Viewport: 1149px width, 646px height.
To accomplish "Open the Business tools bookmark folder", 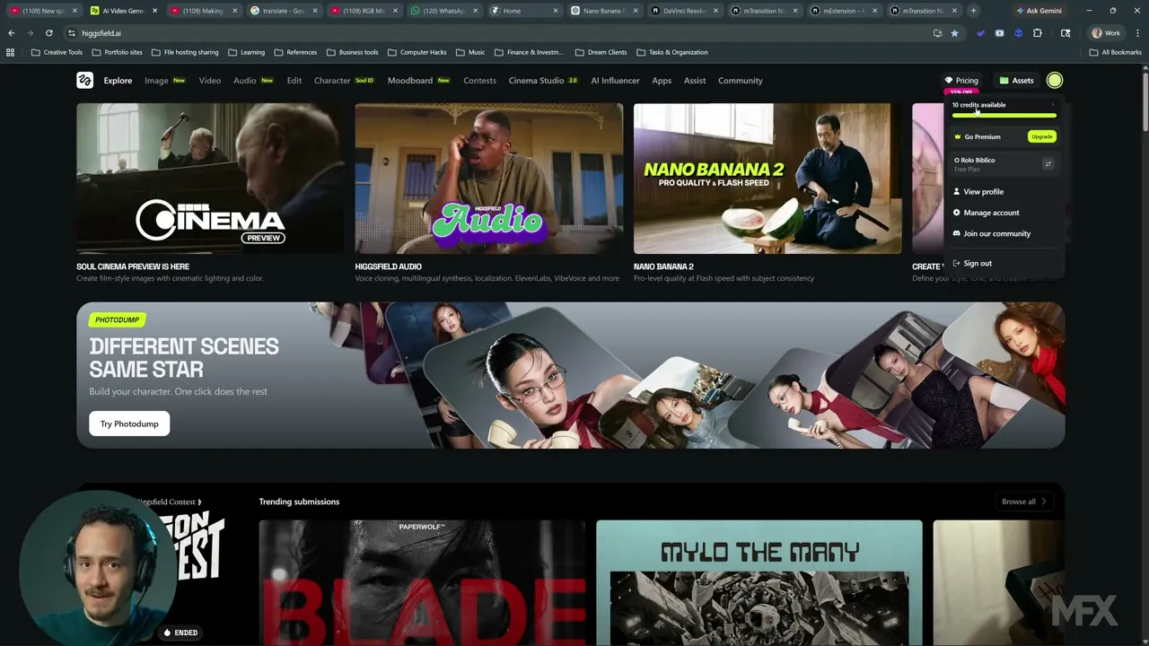I will pyautogui.click(x=352, y=52).
